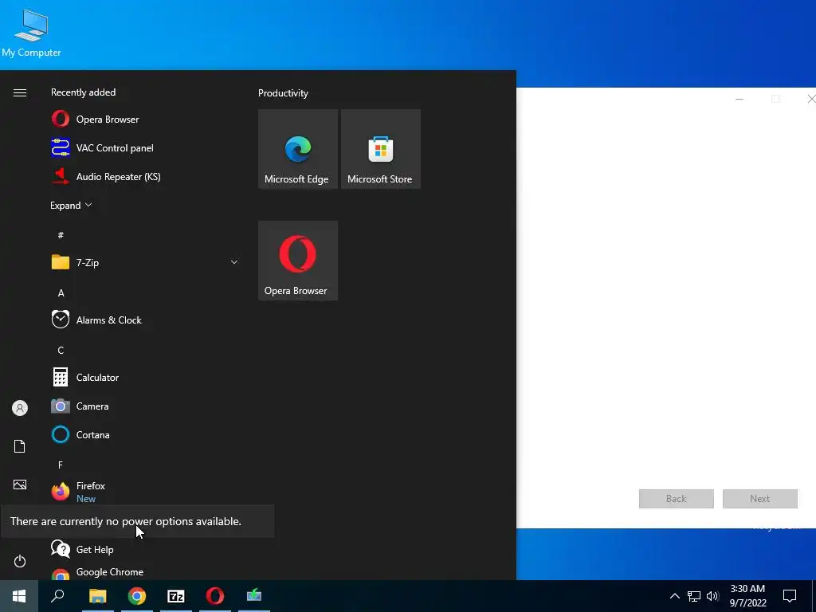The image size is (816, 612).
Task: Click the Next button in installer window
Action: (759, 499)
